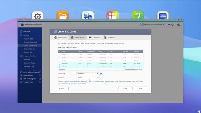Click external-link icon beside SSD Profiling Tool

click(x=40, y=79)
